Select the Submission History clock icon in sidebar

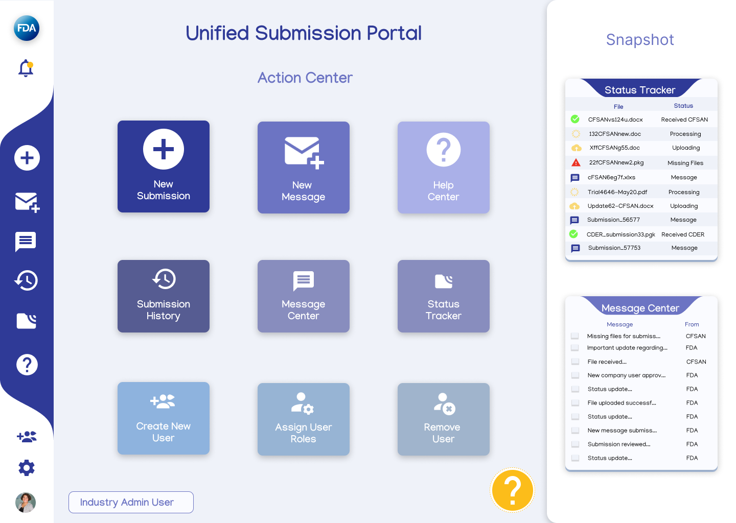point(27,281)
